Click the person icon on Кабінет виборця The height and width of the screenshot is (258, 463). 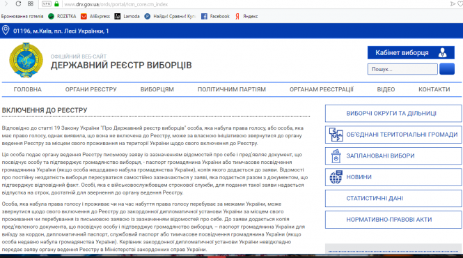pos(442,53)
